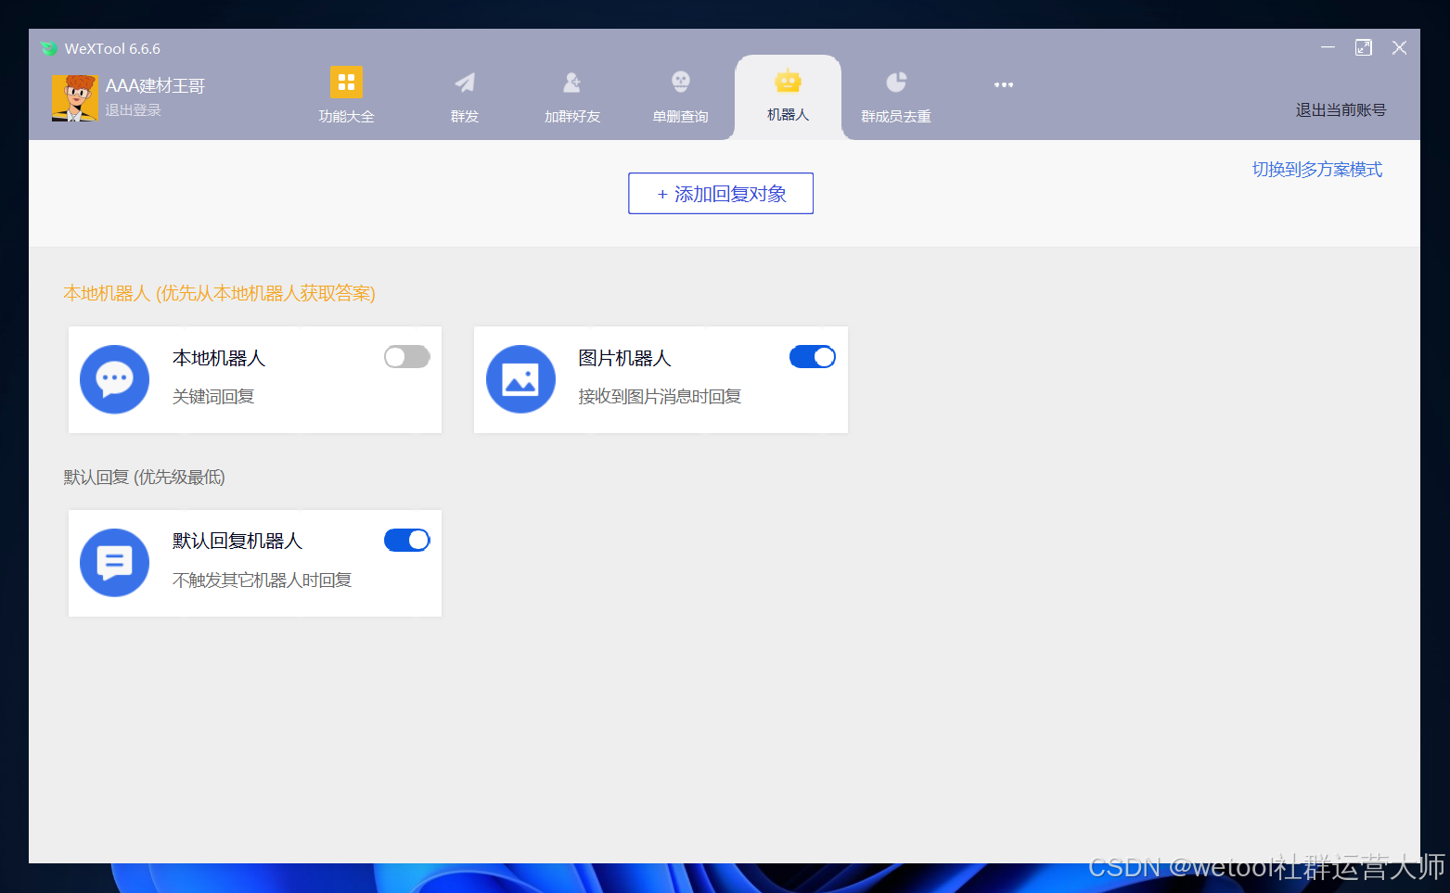Click the 接收到图片消息时回复 description
The width and height of the screenshot is (1450, 893).
point(660,396)
